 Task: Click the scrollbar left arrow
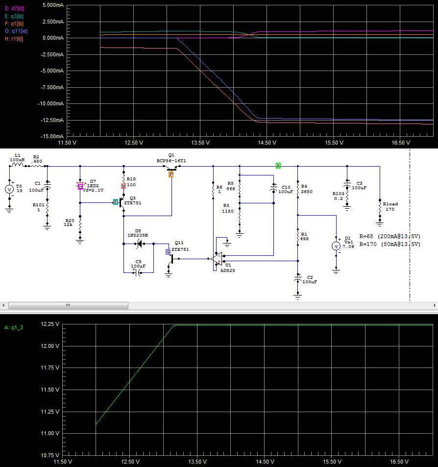pos(3,305)
